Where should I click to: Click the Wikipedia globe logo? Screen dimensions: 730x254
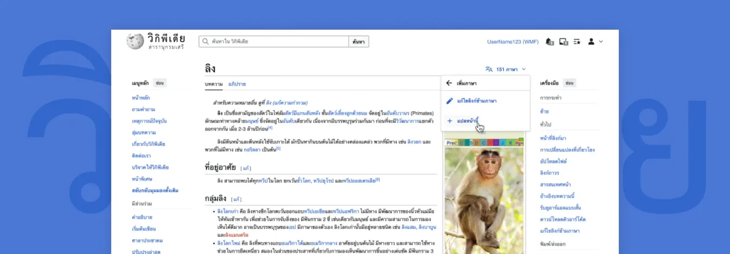coord(135,42)
